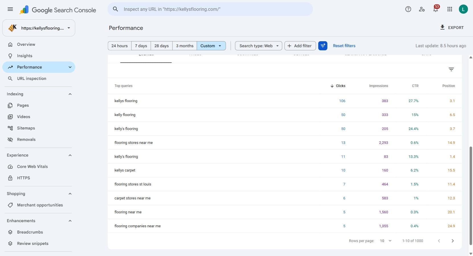Open the Search type: Web dropdown

pos(258,46)
